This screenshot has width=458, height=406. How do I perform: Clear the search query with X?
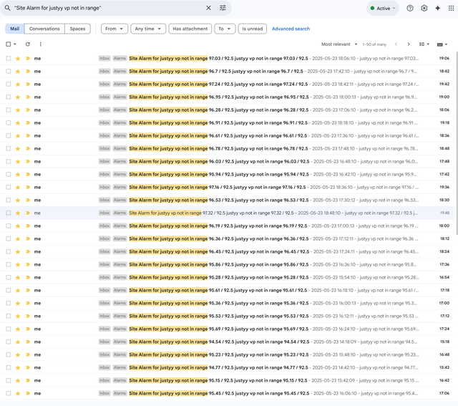point(208,8)
